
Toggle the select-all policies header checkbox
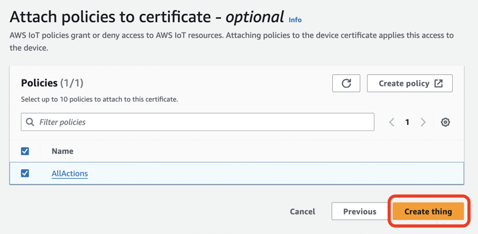pos(25,151)
